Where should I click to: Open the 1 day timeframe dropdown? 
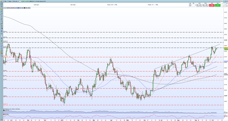tap(10, 1)
